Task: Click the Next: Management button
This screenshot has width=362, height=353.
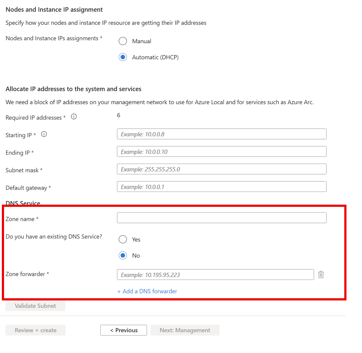Action: click(x=185, y=330)
